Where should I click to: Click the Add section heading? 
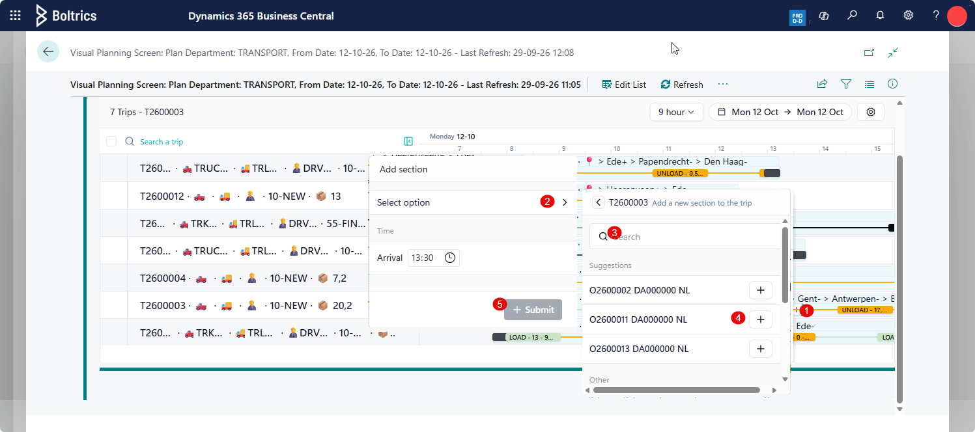pyautogui.click(x=404, y=169)
